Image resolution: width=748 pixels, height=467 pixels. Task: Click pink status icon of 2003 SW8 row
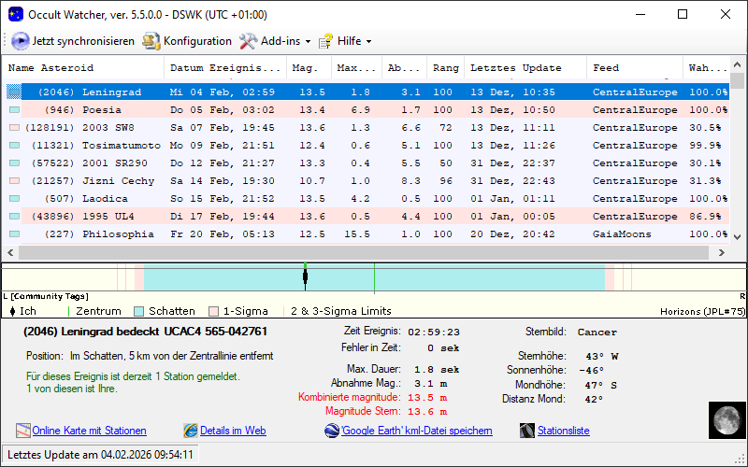pos(14,128)
